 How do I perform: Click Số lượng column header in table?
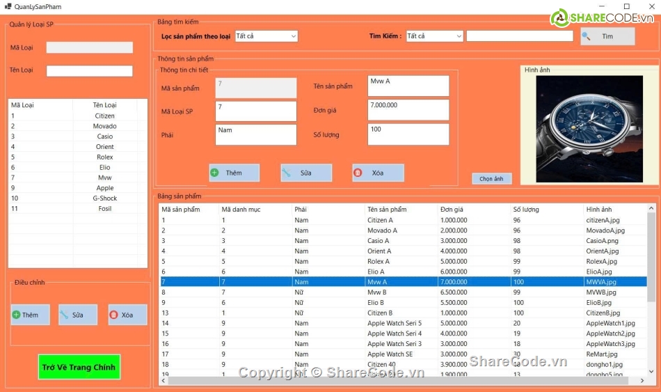tap(547, 210)
